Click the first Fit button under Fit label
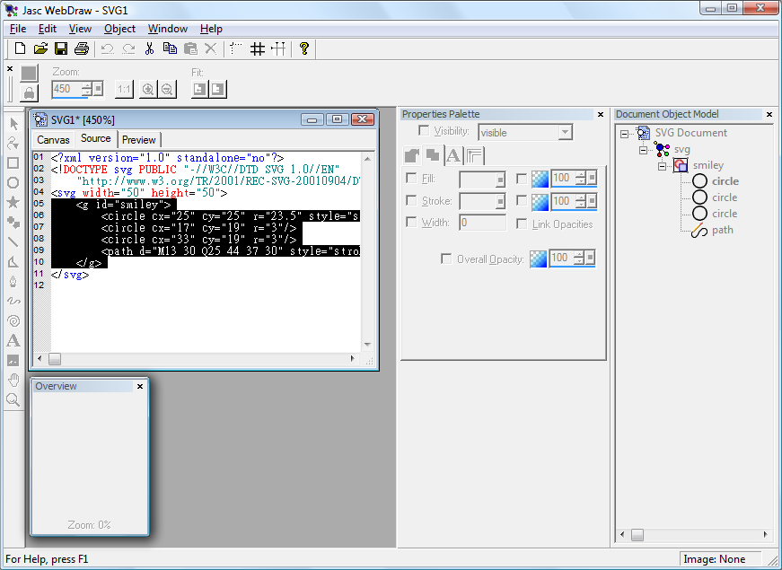 (199, 89)
